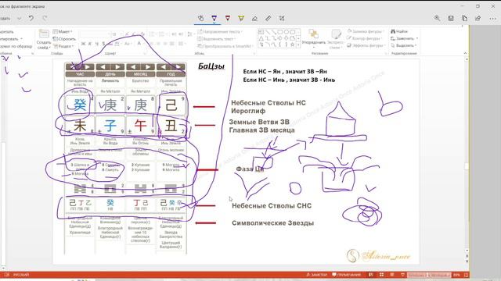Click the shapes gallery in ribbon

[x=279, y=38]
